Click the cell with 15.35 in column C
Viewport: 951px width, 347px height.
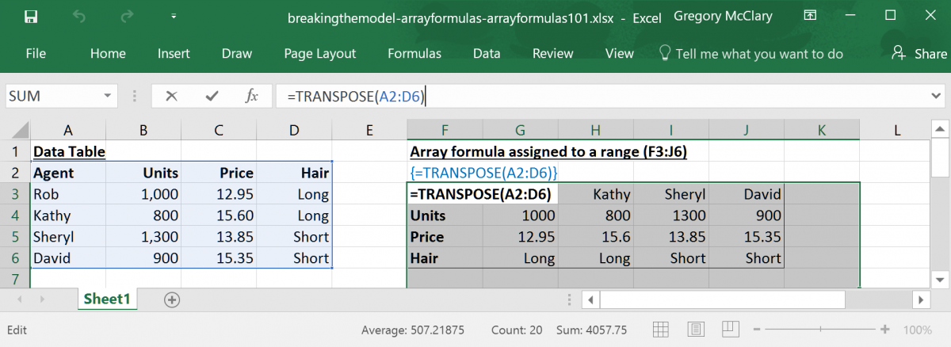(219, 258)
